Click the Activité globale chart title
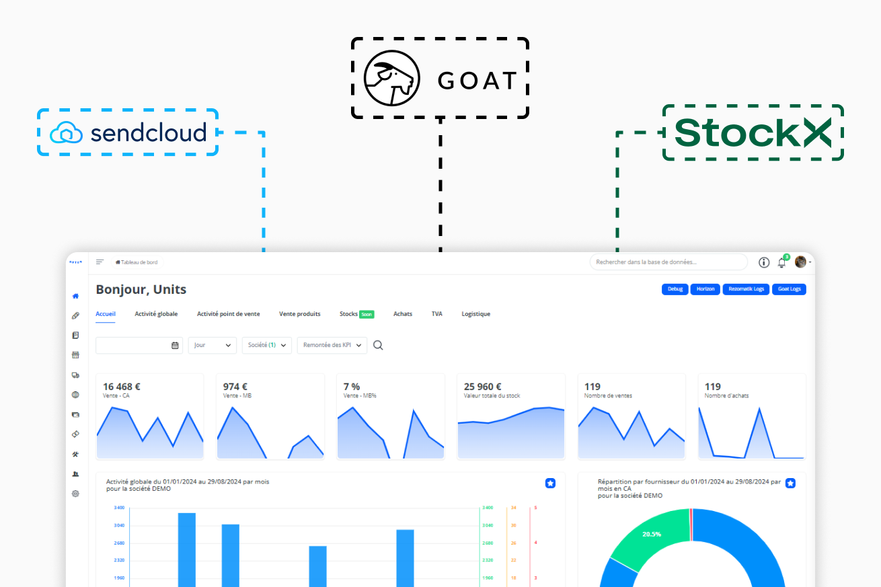 pyautogui.click(x=188, y=485)
